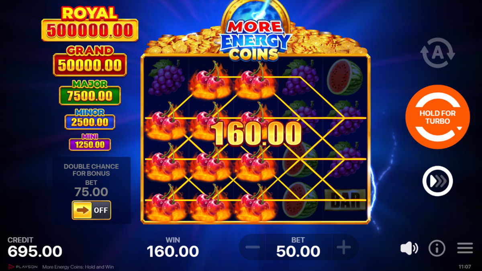This screenshot has width=482, height=271.
Task: Decrease the bet with minus button
Action: pos(253,247)
